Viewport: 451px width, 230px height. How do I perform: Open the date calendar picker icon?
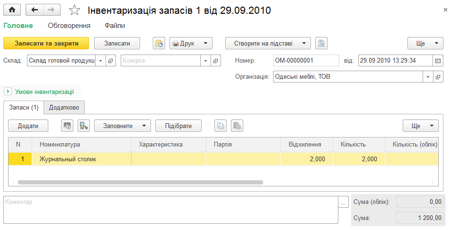[438, 61]
